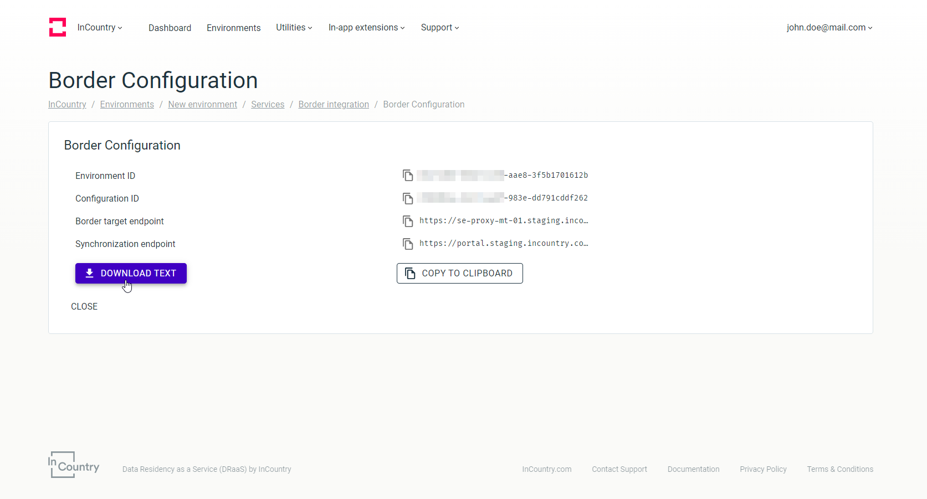
Task: Click the Configuration ID label
Action: pos(107,199)
